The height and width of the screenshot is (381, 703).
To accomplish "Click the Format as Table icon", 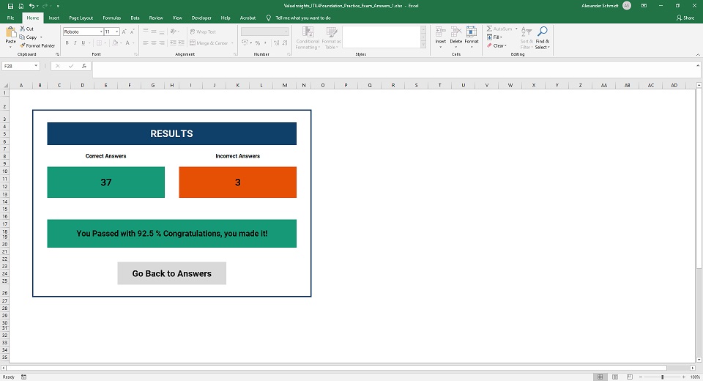I will coord(331,32).
